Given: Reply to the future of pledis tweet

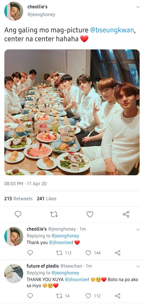Looking at the screenshot, I should click(30, 296).
